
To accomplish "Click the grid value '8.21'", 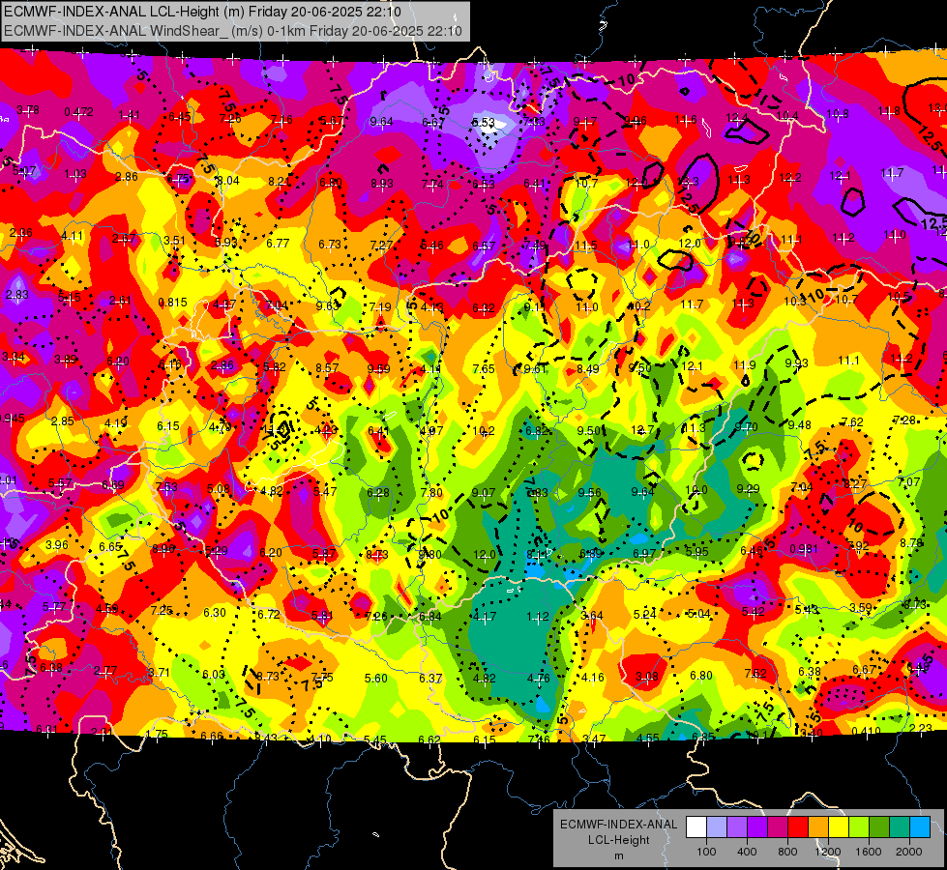I will 280,181.
